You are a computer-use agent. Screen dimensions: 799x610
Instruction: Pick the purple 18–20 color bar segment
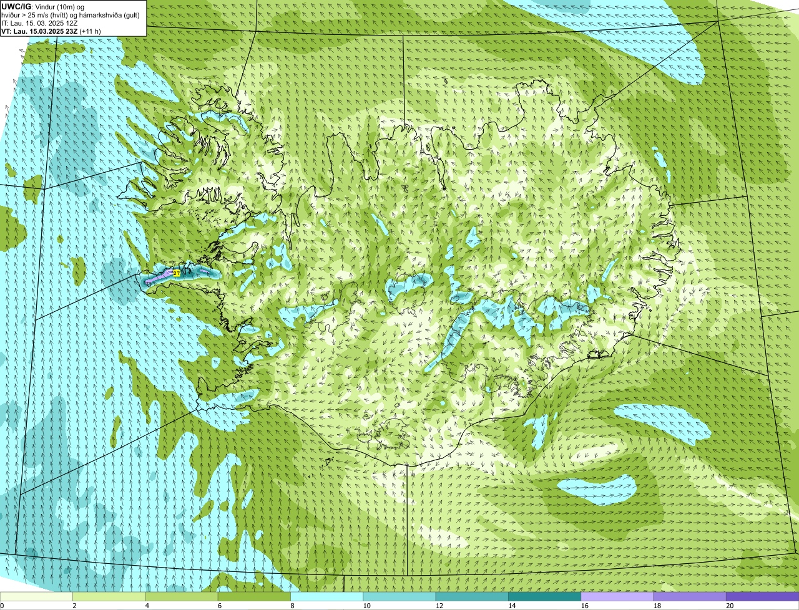click(690, 596)
